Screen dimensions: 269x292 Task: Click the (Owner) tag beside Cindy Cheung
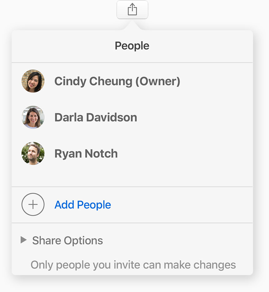158,81
